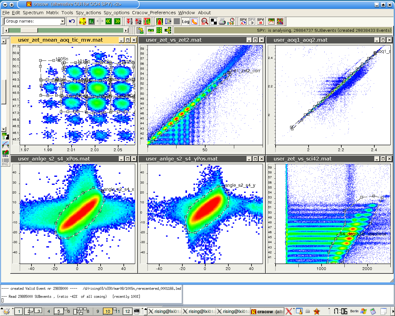Open the Group names combo box
Viewport: 395px width, 316px height.
pos(35,21)
